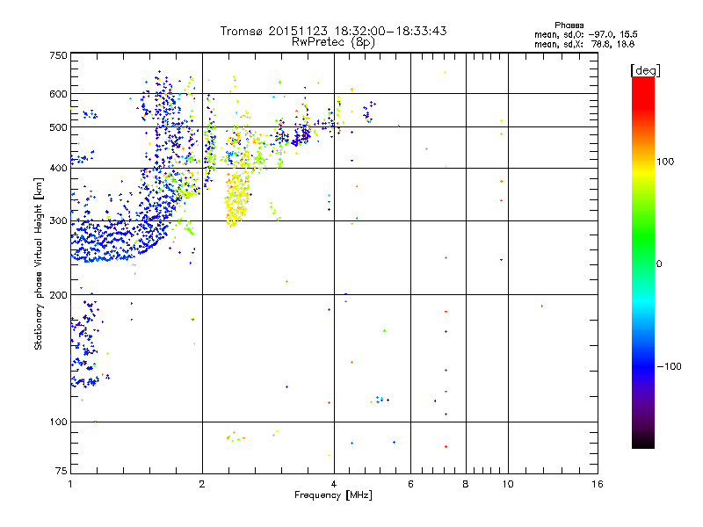Click the colorbar tick label "-100"
The image size is (703, 527).
pyautogui.click(x=670, y=366)
